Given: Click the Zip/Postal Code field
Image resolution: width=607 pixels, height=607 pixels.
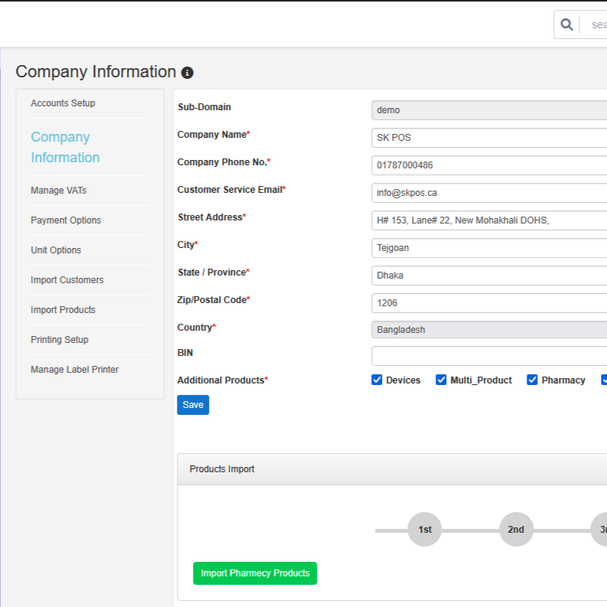Looking at the screenshot, I should (489, 302).
